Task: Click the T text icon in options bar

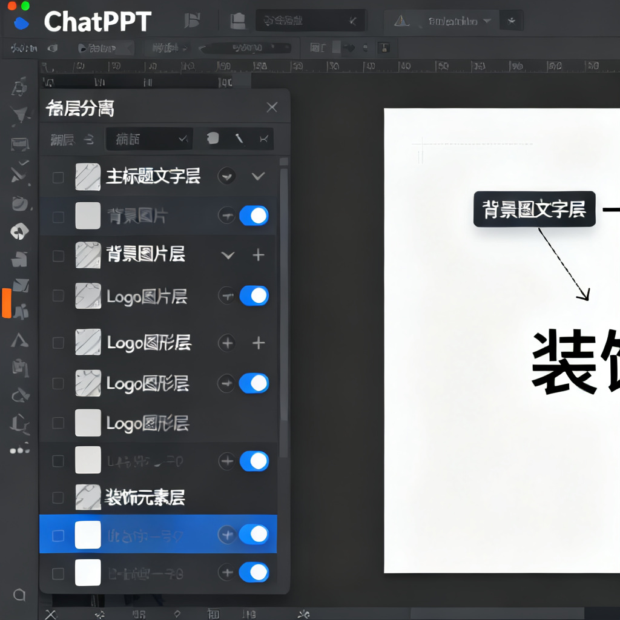Action: pos(383,48)
